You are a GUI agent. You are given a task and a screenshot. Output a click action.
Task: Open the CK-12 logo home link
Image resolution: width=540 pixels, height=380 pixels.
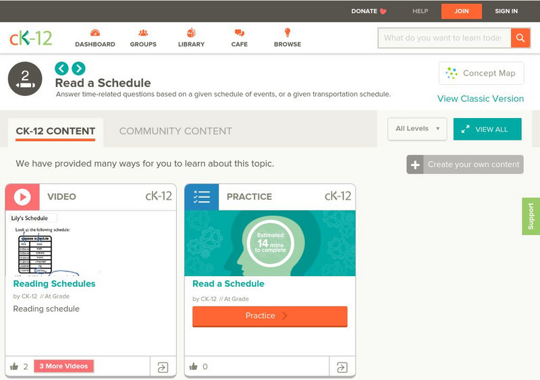[30, 38]
